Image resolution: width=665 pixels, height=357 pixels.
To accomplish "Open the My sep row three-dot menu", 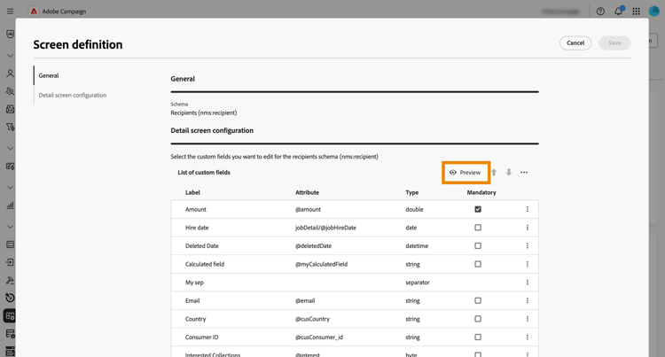I will click(x=528, y=283).
